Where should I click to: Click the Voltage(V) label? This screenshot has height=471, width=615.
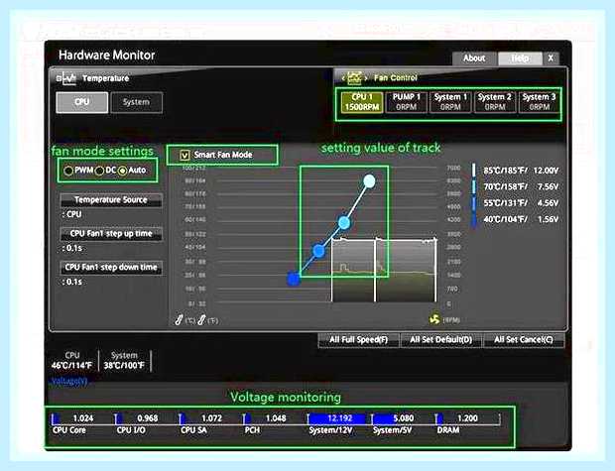[69, 382]
